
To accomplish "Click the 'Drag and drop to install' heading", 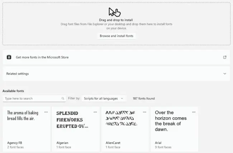I will click(116, 20).
